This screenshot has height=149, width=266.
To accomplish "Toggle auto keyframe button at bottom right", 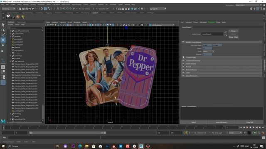I will [259, 133].
